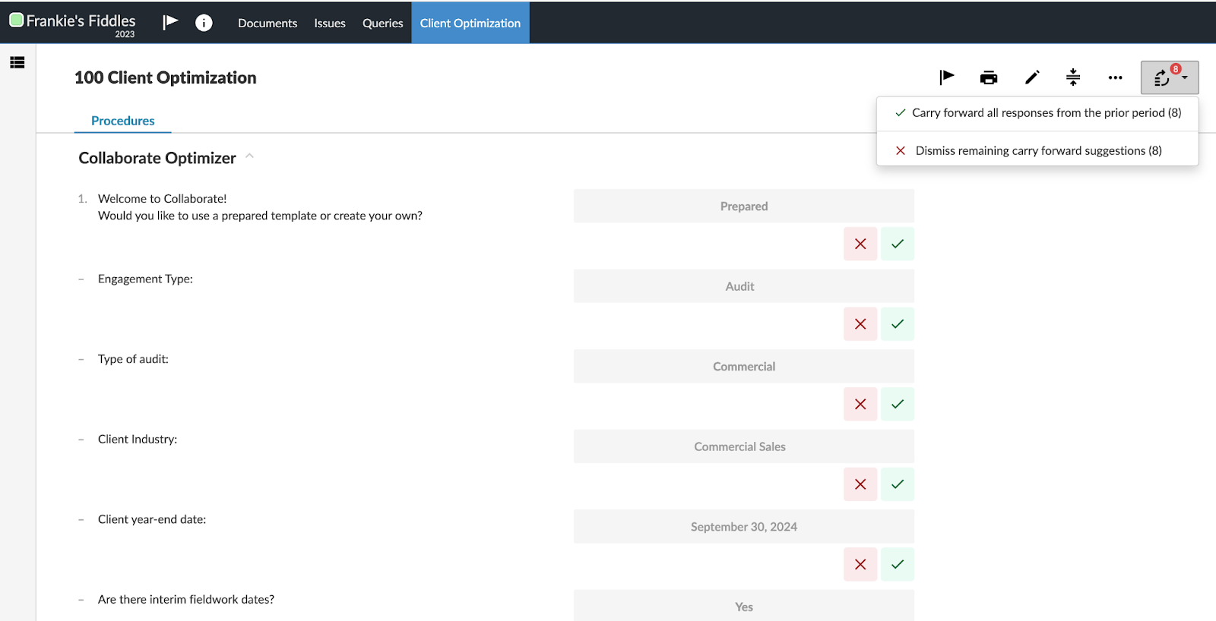The width and height of the screenshot is (1216, 621).
Task: Go to the Queries page
Action: pos(382,23)
